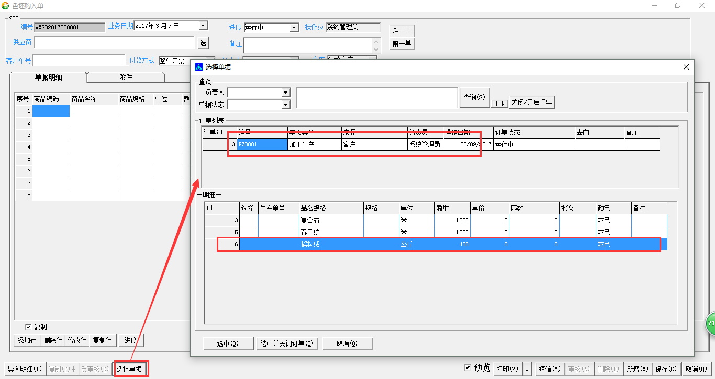The image size is (715, 379).
Task: Click the 客户单号 input field
Action: pos(79,61)
